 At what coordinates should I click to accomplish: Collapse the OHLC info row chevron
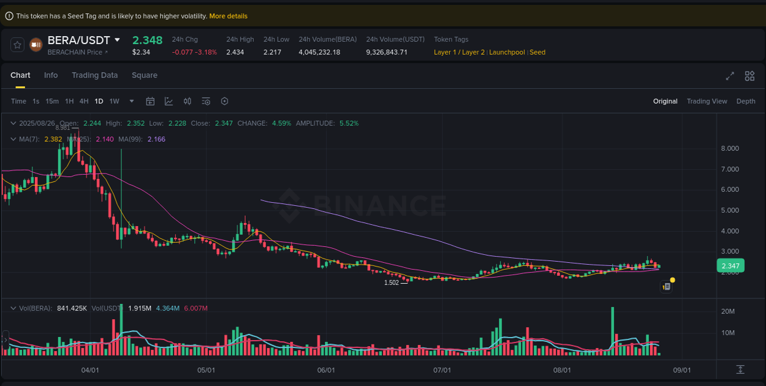point(13,123)
